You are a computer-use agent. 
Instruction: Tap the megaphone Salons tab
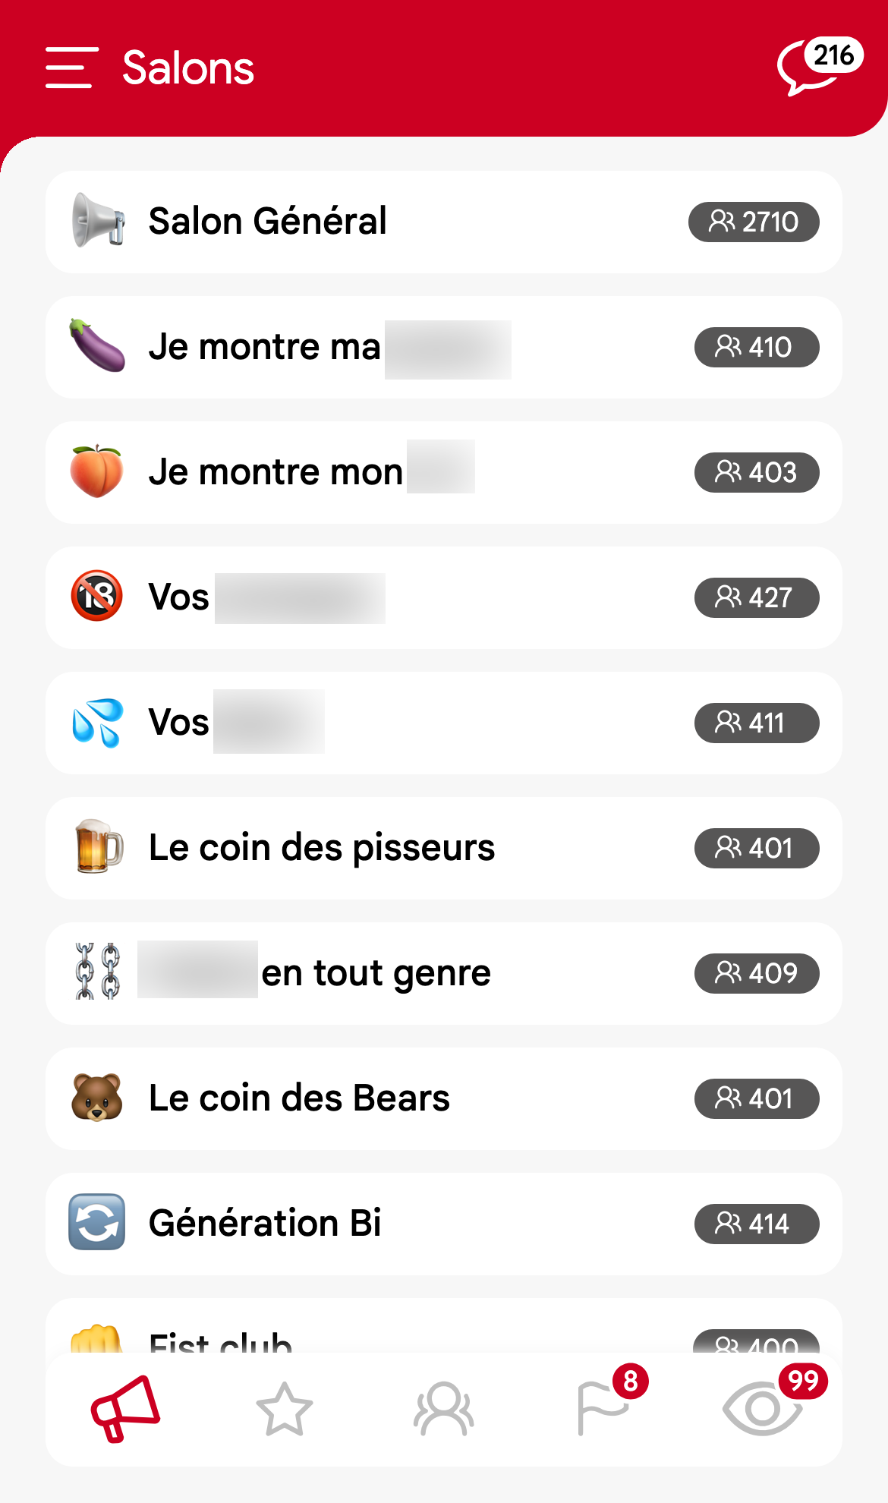tap(125, 1409)
